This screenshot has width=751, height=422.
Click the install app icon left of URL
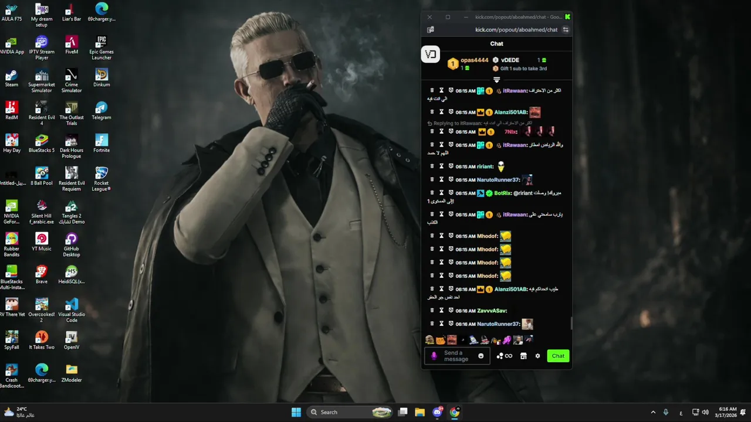[431, 30]
